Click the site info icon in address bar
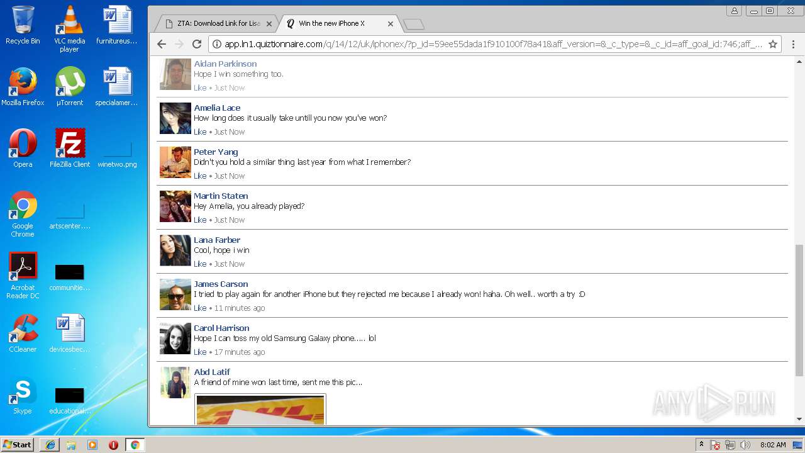Viewport: 805px width, 453px height. point(217,44)
